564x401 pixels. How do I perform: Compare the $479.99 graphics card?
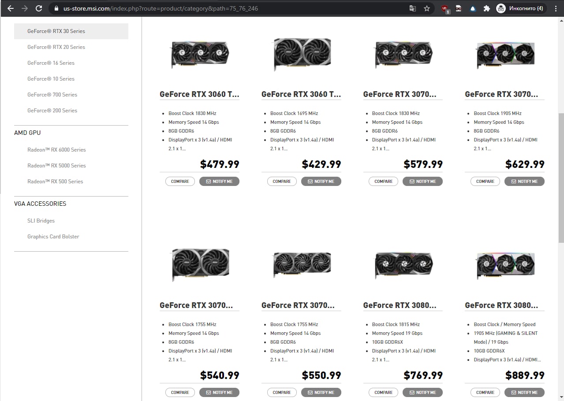180,182
